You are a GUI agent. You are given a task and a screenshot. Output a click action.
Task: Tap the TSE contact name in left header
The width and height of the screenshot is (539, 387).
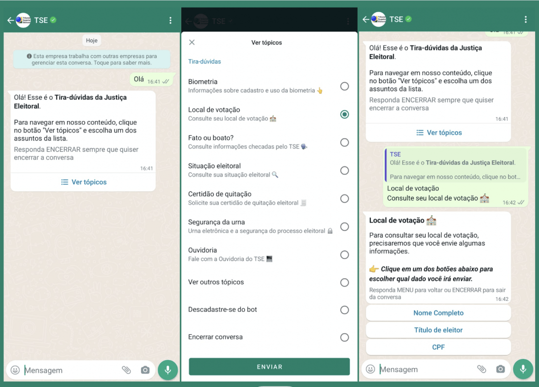[x=41, y=20]
